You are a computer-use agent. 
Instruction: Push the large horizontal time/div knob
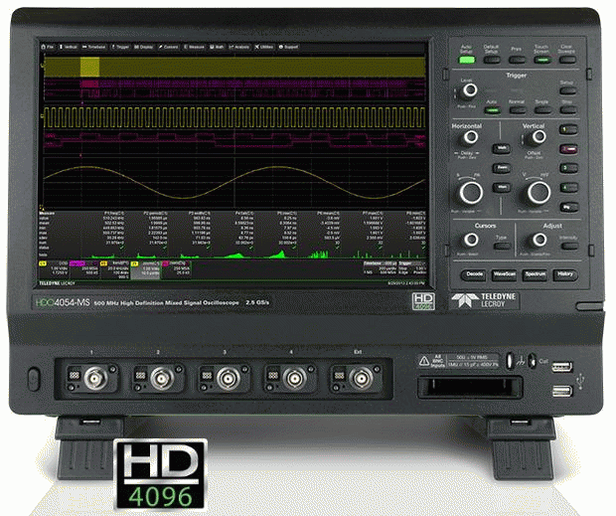(471, 193)
